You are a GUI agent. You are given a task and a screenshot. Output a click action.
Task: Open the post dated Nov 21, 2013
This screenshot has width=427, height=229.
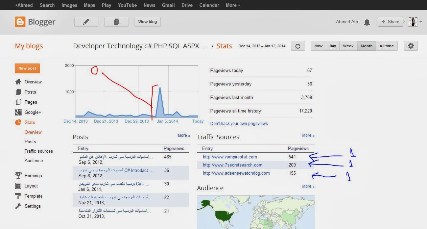coord(116,197)
